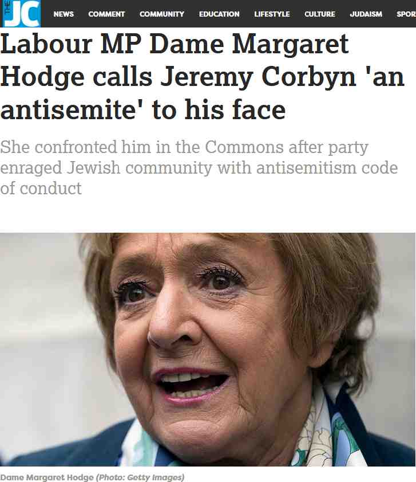
Task: Select the Education nav item
Action: (219, 14)
